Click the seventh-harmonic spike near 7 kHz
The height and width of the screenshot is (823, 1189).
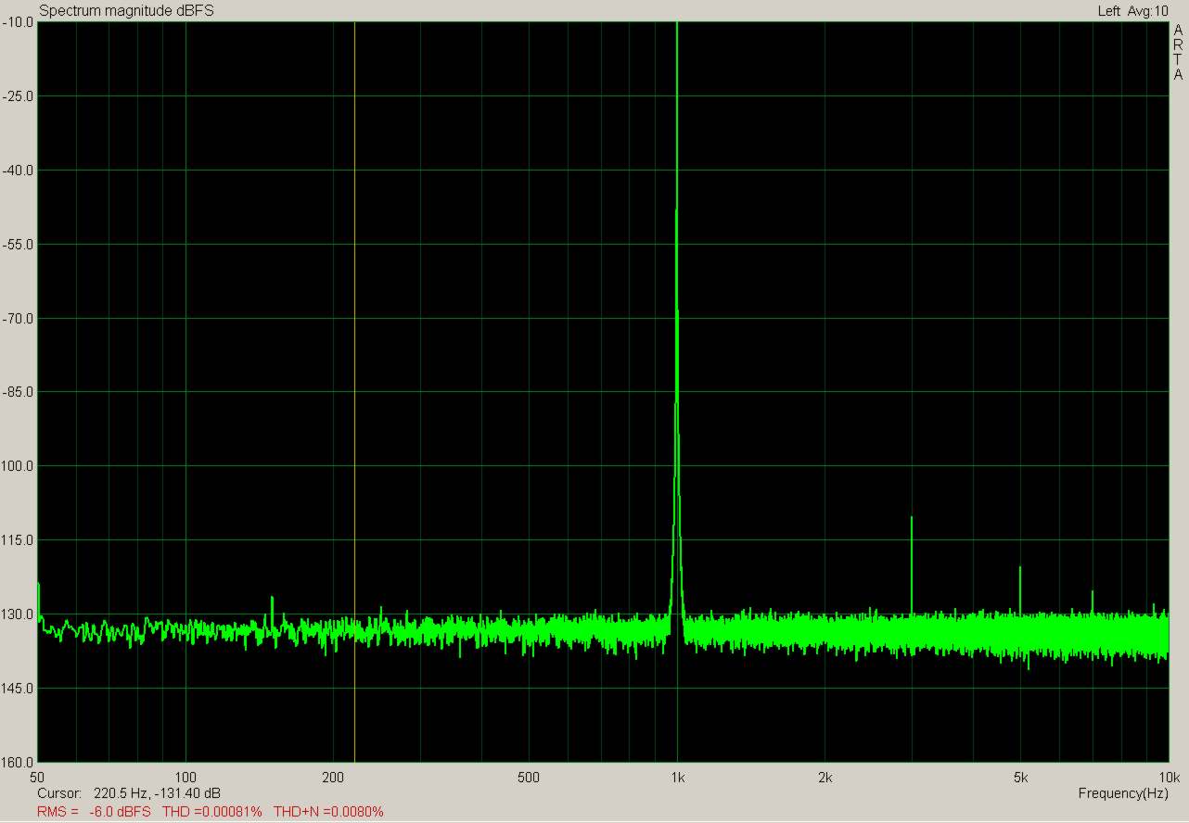pos(1092,602)
